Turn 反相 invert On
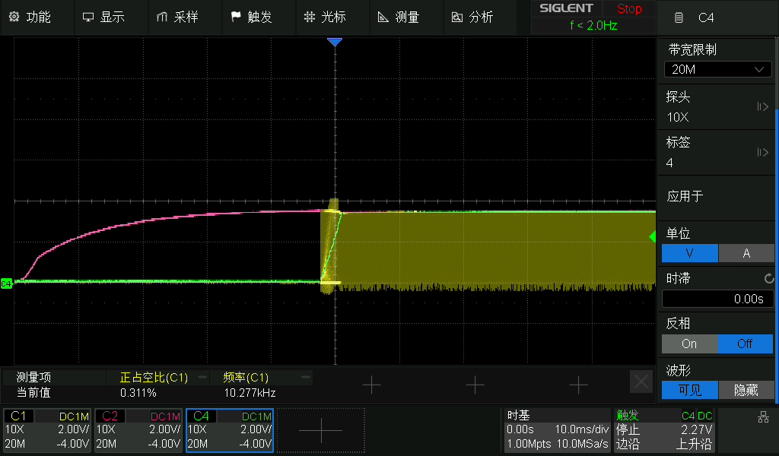This screenshot has width=779, height=456. 689,344
